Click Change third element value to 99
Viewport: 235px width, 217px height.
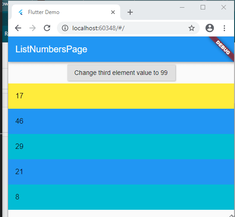[x=122, y=73]
